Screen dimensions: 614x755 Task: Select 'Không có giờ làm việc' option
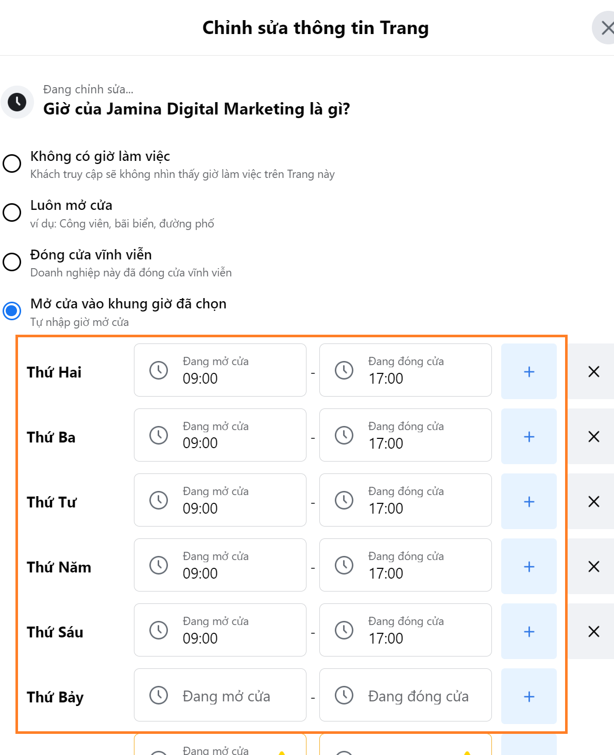[x=12, y=163]
